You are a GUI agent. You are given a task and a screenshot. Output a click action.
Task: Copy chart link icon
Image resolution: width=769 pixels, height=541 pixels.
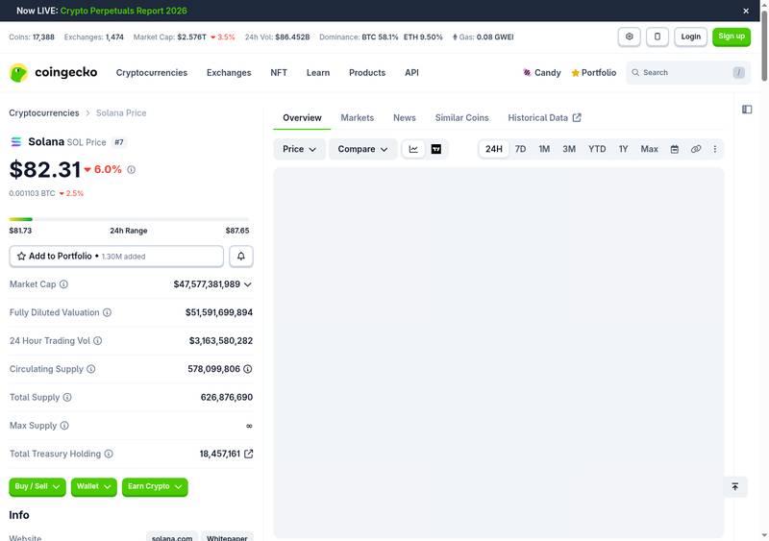point(695,149)
